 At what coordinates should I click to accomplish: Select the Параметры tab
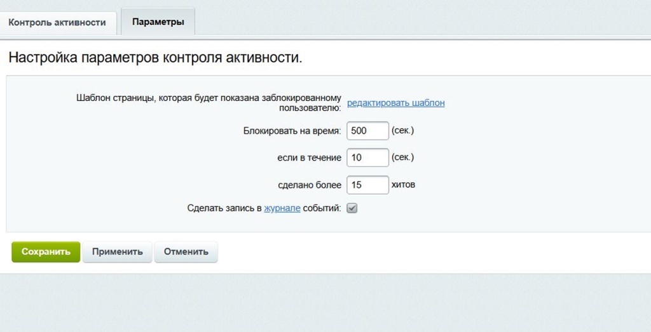coord(158,22)
